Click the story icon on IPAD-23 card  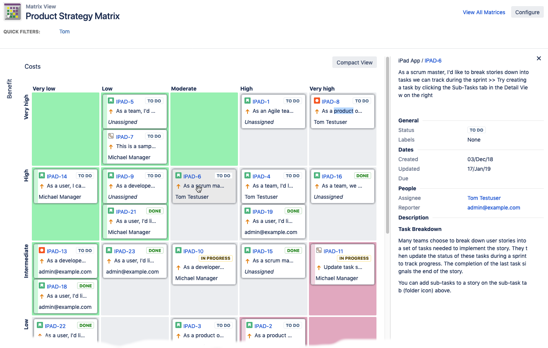pyautogui.click(x=109, y=251)
